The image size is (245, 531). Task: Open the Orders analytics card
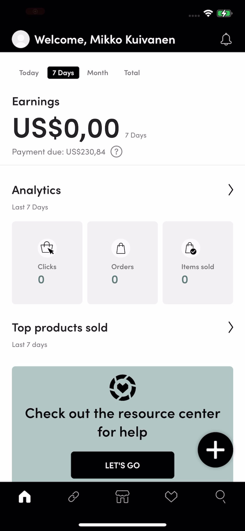tap(122, 263)
